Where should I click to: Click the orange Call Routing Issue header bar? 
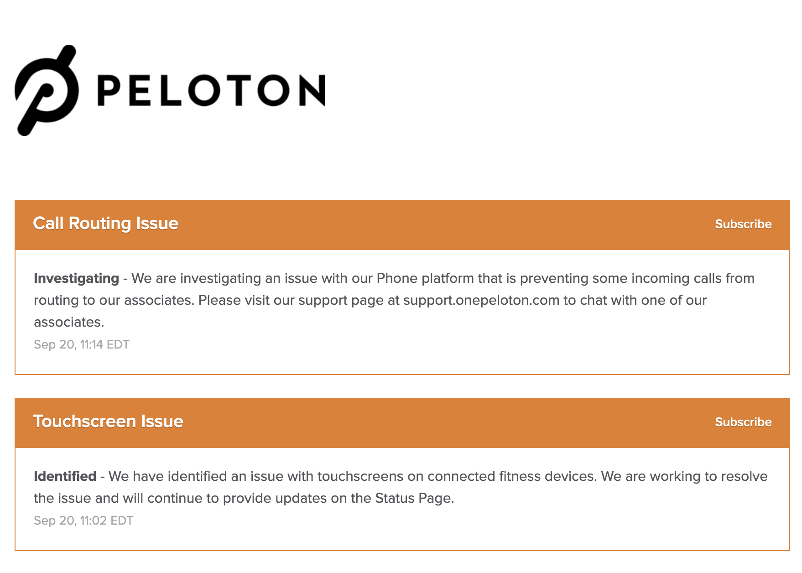402,225
